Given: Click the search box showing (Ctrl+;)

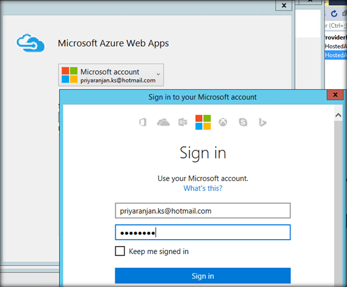Looking at the screenshot, I should tap(335, 26).
